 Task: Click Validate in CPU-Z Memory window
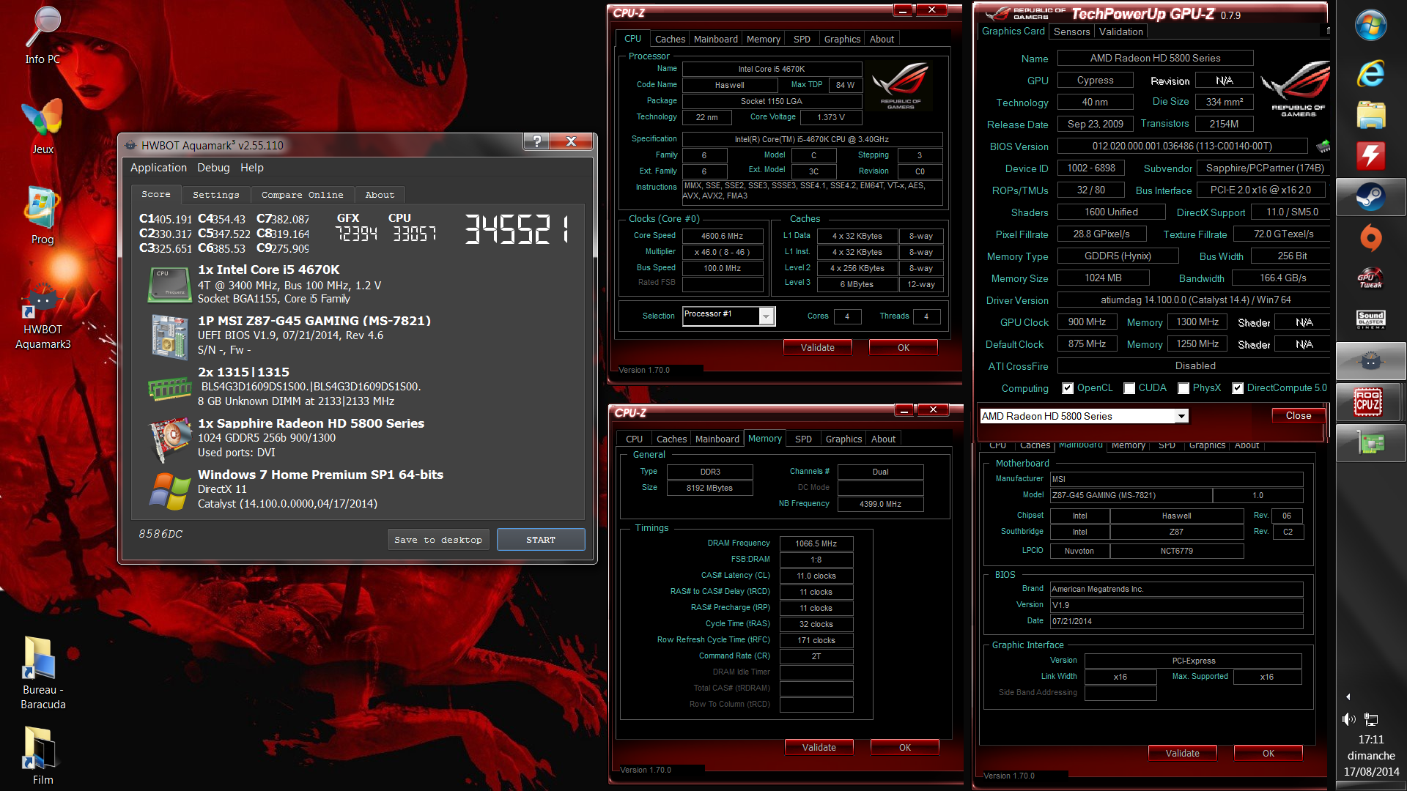coord(819,748)
